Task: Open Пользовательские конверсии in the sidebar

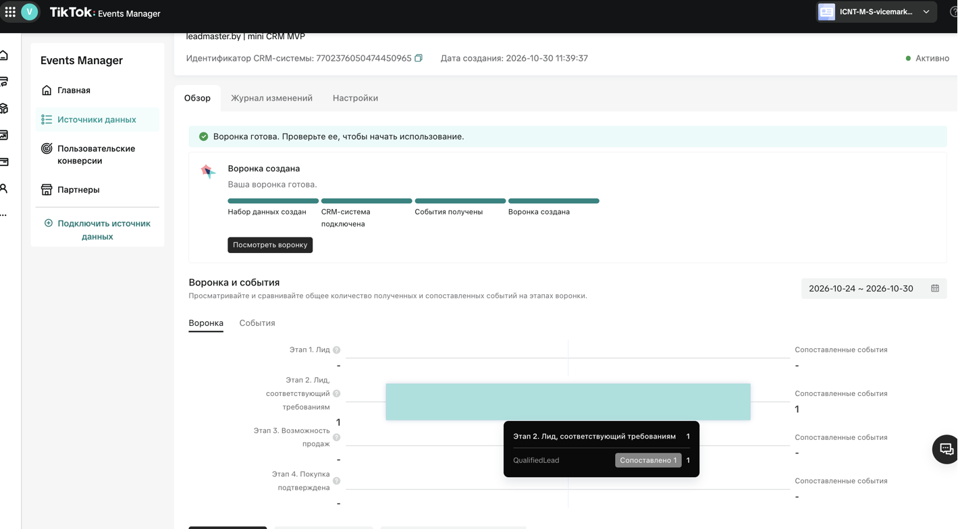Action: point(97,155)
